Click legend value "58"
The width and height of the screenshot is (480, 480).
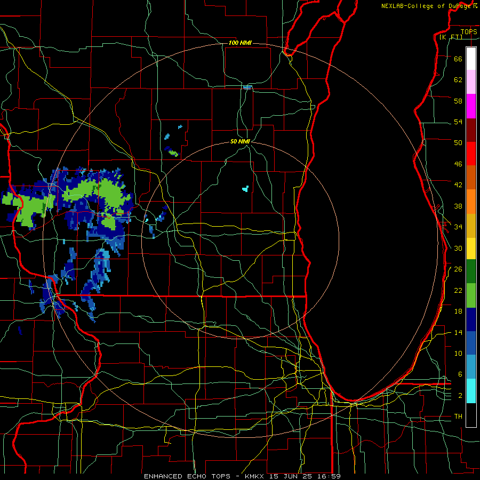point(458,101)
